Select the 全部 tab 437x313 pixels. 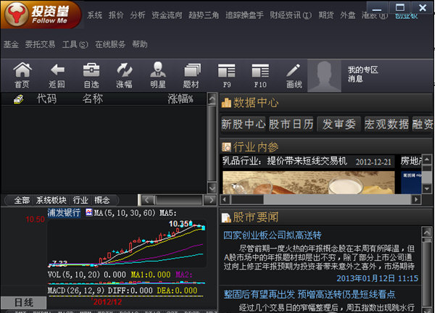click(22, 200)
